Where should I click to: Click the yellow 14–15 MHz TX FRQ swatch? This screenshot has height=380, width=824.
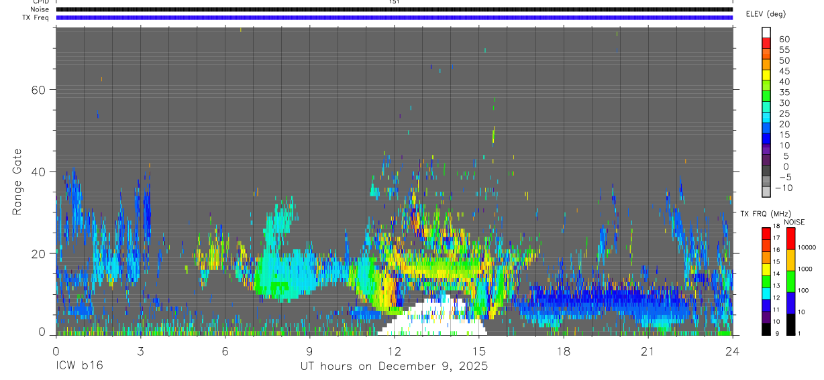point(766,269)
